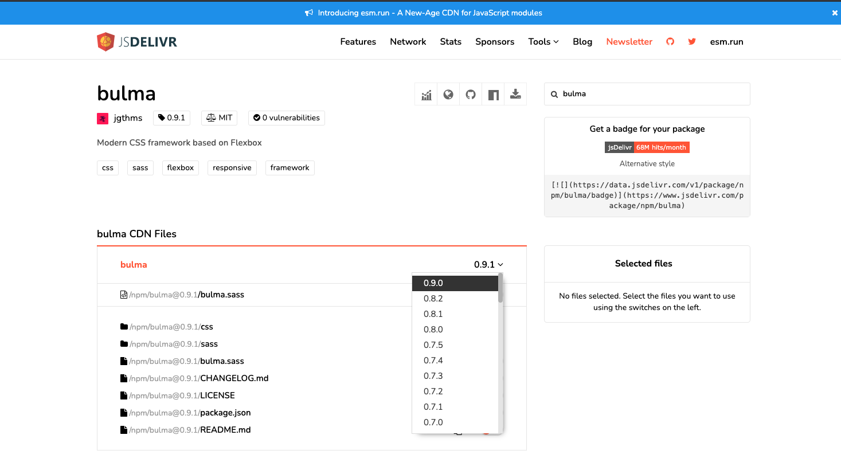This screenshot has width=841, height=474.
Task: Click the sass keyword tag
Action: tap(140, 168)
